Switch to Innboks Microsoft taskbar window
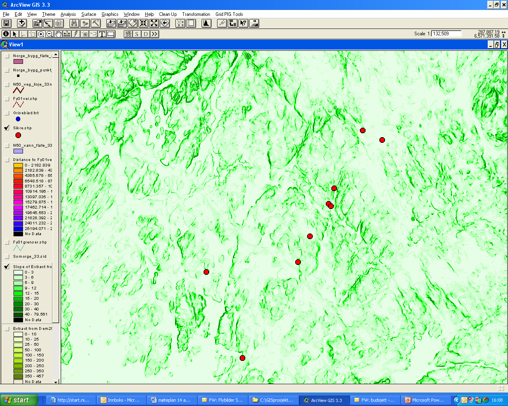The width and height of the screenshot is (508, 406). tap(122, 400)
